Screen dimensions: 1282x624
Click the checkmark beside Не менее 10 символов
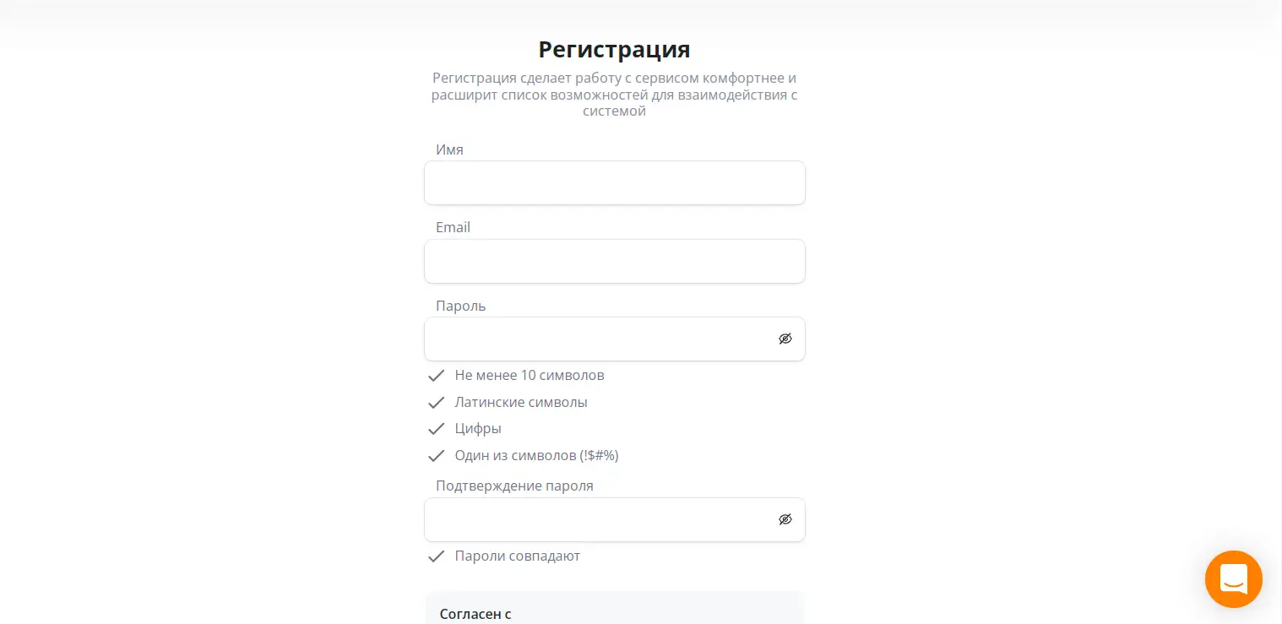coord(436,376)
